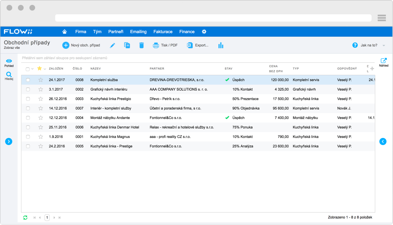Check the Grafický návrh interiéru row checkbox
This screenshot has height=225, width=393.
click(x=28, y=89)
